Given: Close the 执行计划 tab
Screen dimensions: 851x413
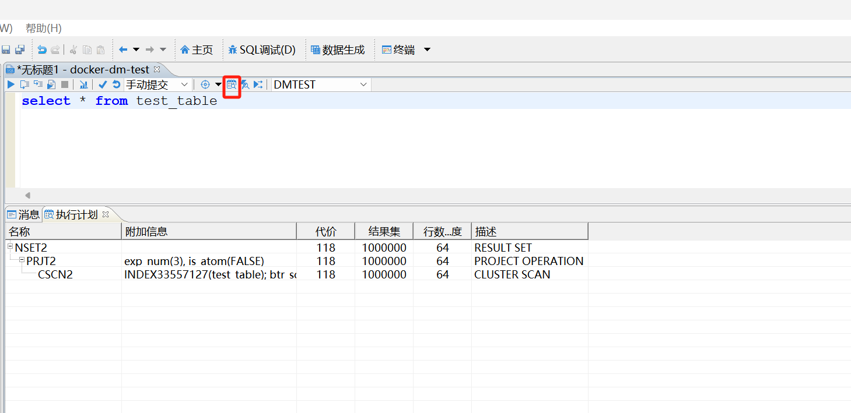Looking at the screenshot, I should 106,214.
